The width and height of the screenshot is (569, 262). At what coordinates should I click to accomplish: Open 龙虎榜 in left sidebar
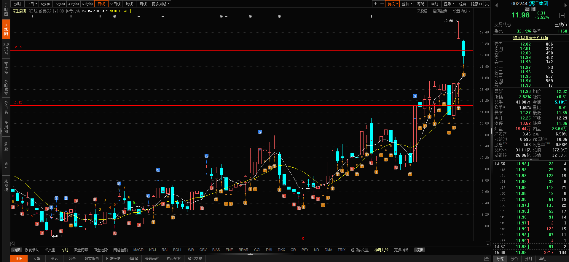click(x=6, y=185)
